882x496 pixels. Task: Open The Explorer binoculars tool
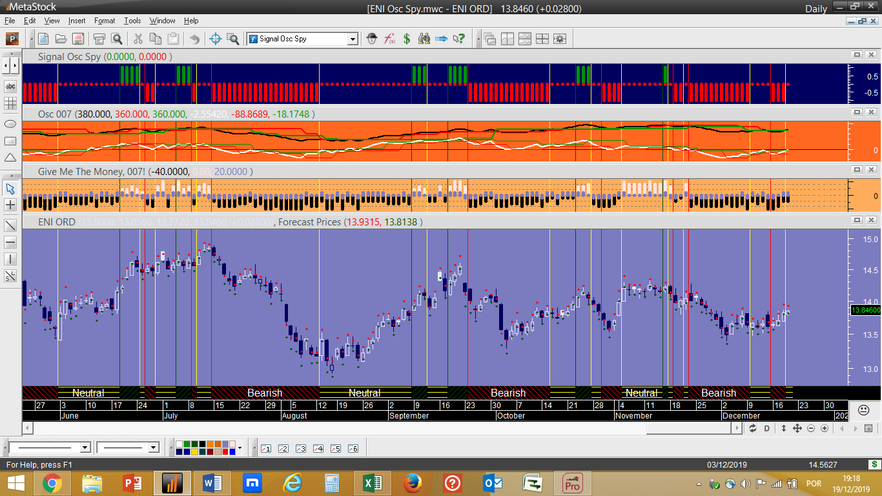coord(424,39)
